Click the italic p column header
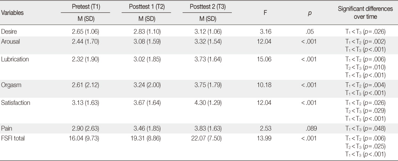Screen dimensions: 398x161 pos(309,13)
